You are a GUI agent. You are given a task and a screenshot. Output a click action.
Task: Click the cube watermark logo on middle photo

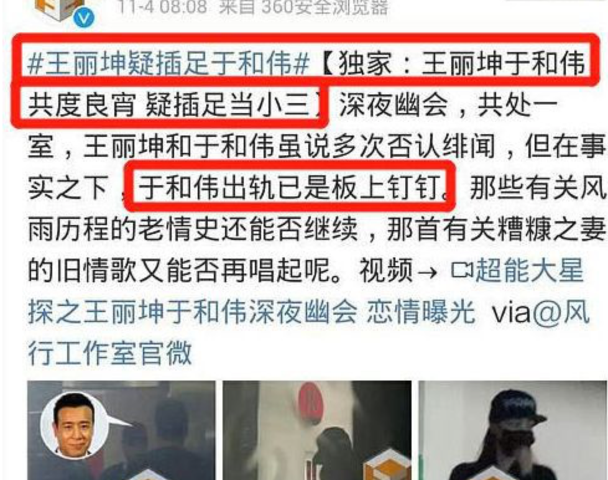click(x=388, y=466)
